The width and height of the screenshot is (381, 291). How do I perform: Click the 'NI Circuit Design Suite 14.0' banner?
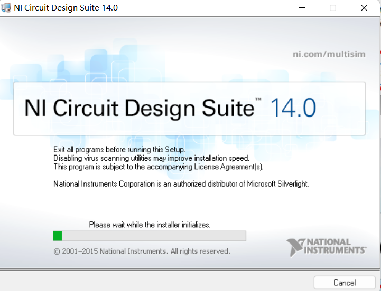(190, 109)
